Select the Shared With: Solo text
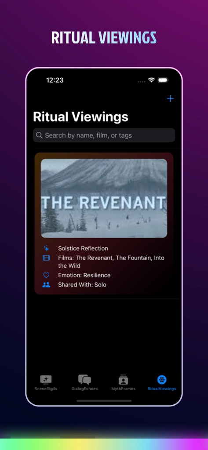Viewport: 208px width, 450px height. pyautogui.click(x=82, y=285)
